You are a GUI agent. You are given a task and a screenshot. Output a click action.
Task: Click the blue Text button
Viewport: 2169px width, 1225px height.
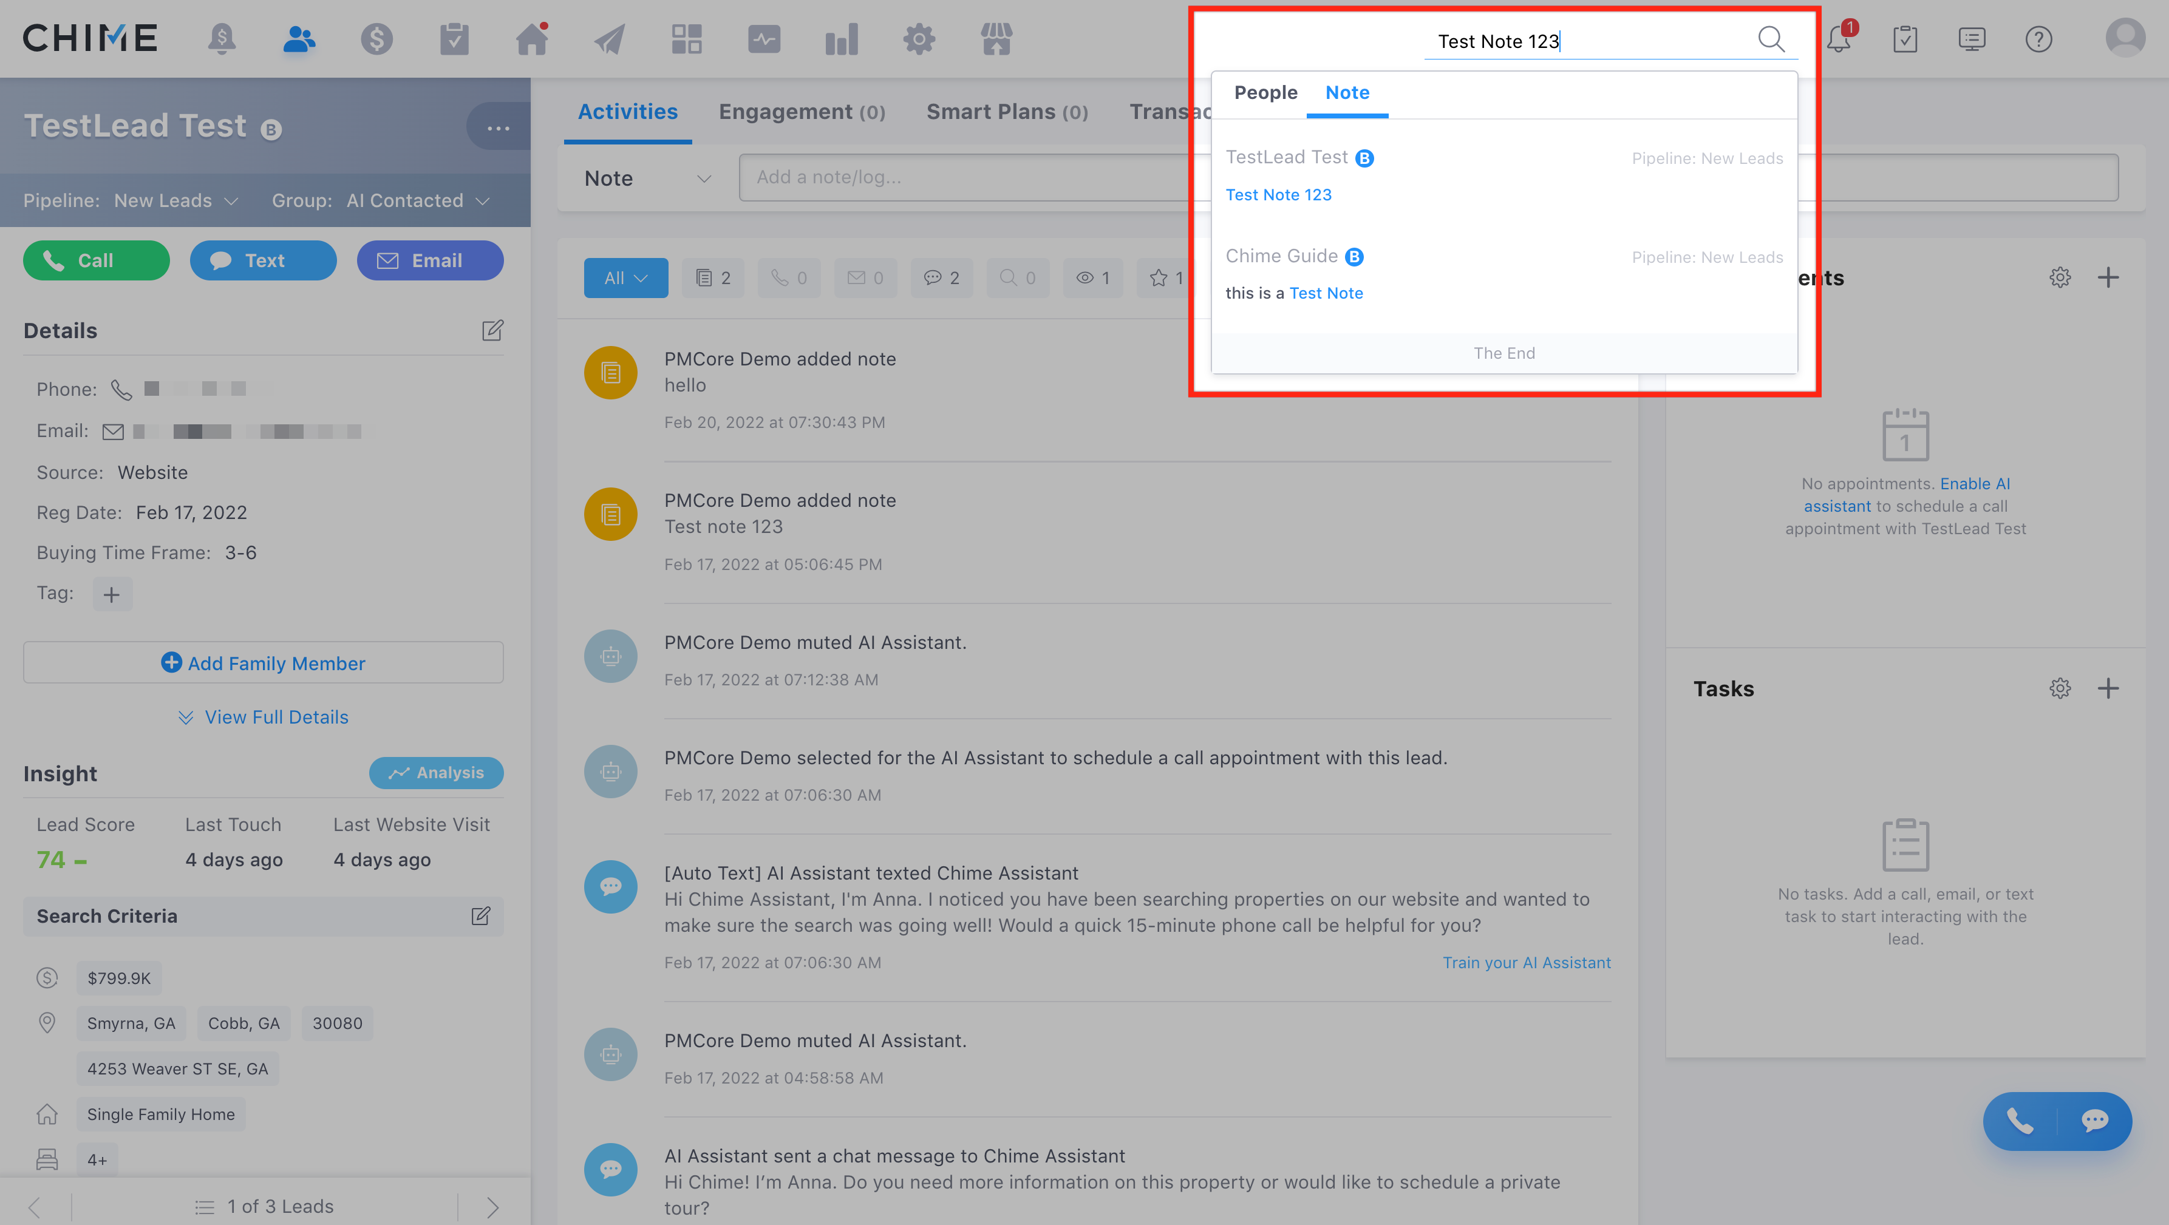coord(263,260)
